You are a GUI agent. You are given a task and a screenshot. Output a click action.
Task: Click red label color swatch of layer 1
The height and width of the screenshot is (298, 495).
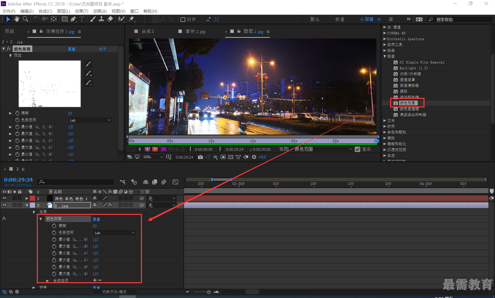(x=32, y=198)
